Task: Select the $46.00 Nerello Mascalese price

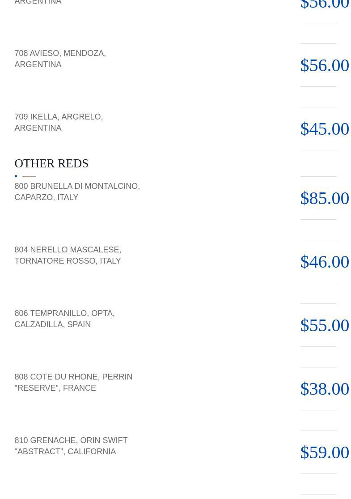Action: coord(324,262)
